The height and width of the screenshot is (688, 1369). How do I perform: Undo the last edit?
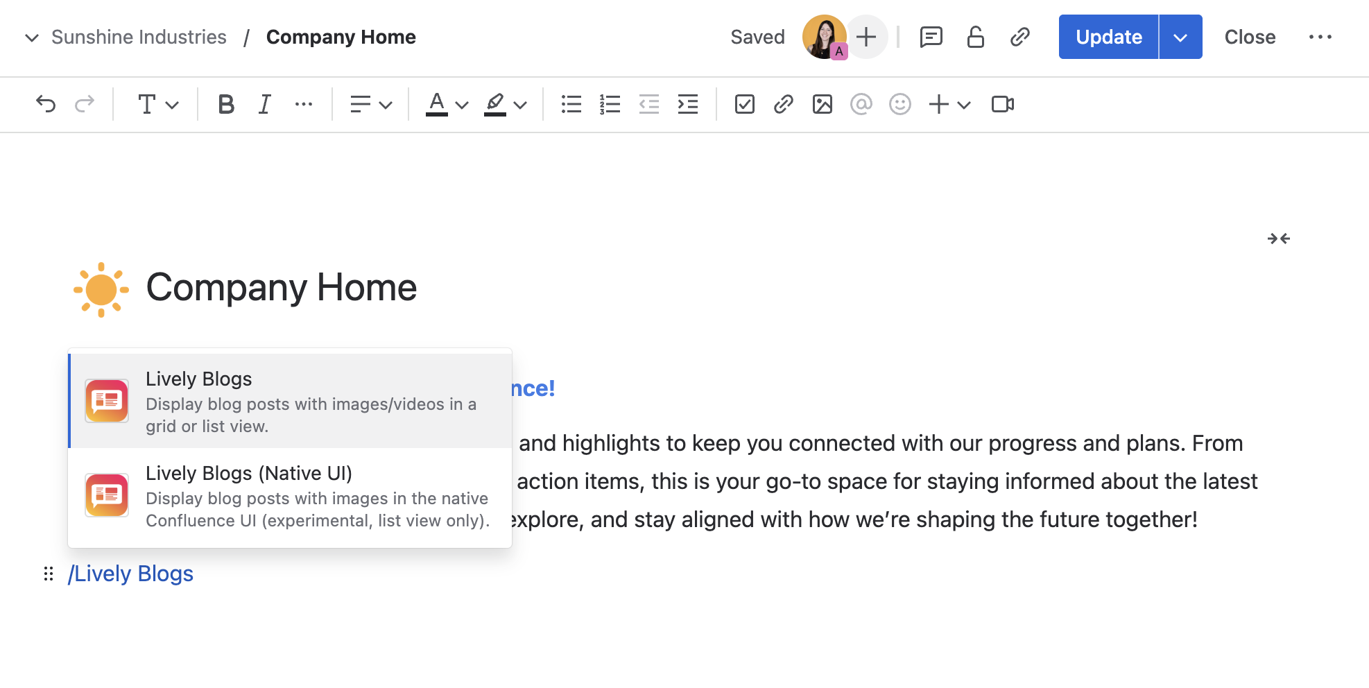(46, 104)
